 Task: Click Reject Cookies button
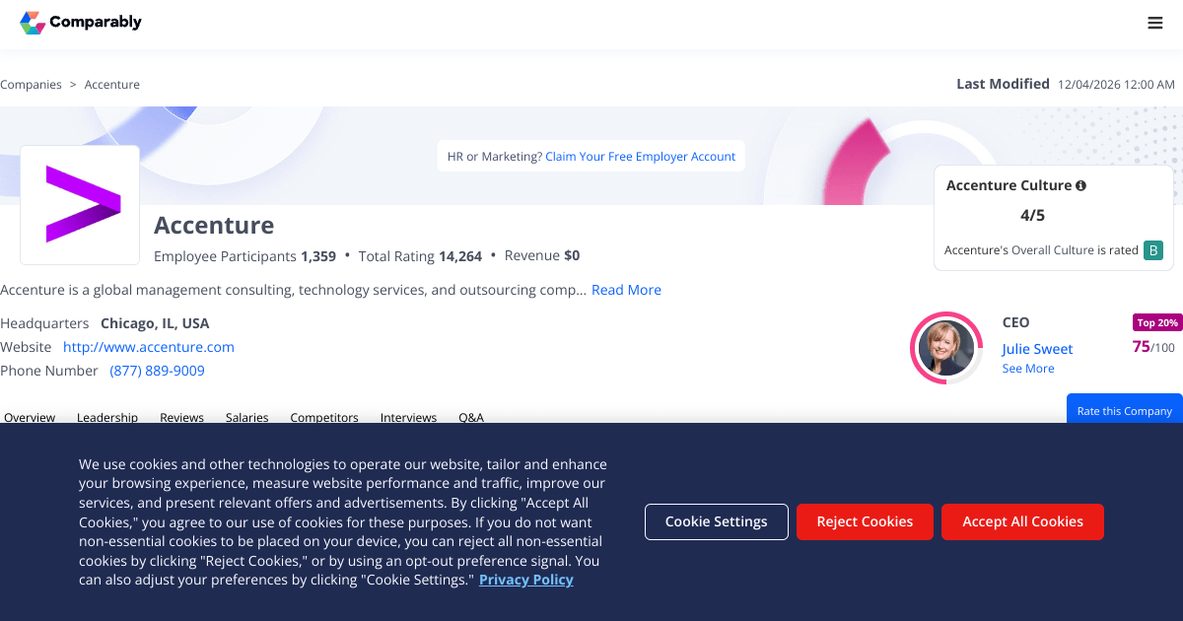click(865, 521)
